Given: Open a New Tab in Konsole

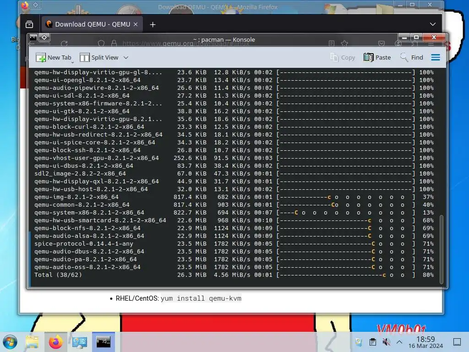Looking at the screenshot, I should tap(54, 57).
